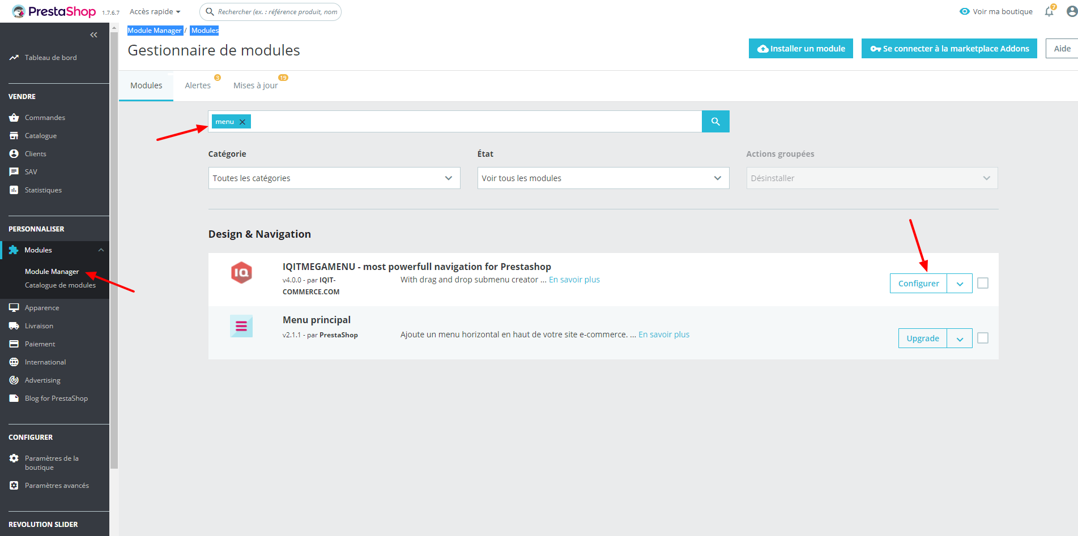Open Catalogue store icon menu
The height and width of the screenshot is (536, 1078).
(14, 136)
